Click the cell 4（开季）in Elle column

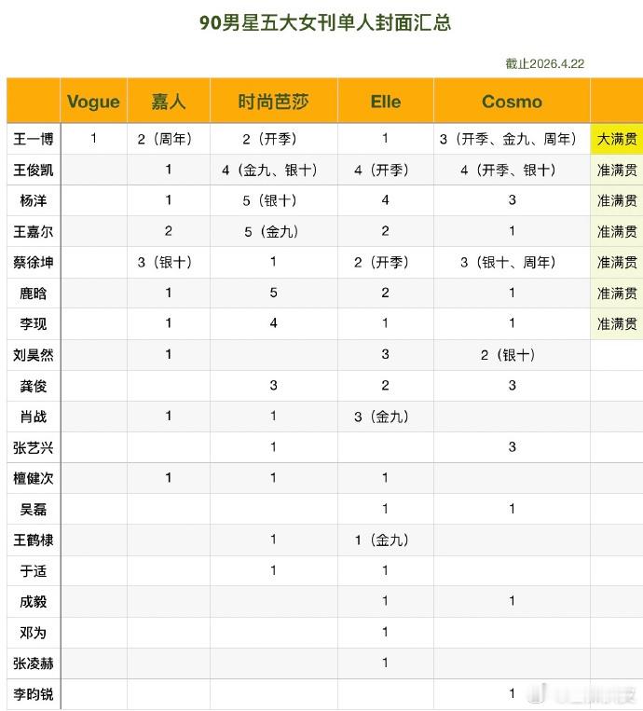point(386,170)
